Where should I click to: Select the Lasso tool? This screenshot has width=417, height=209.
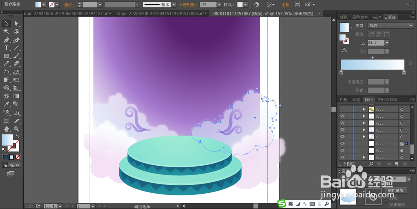click(x=16, y=32)
